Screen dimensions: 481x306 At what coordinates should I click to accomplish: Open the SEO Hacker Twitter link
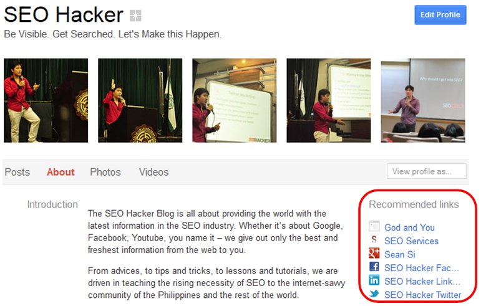click(x=423, y=295)
